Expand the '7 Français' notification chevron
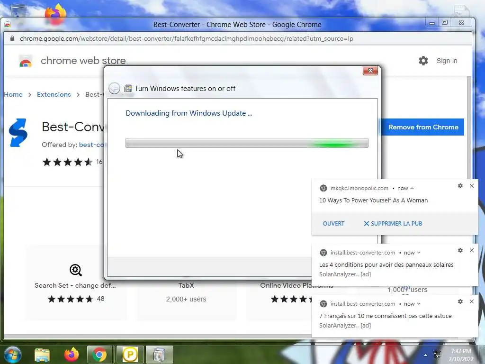The image size is (485, 364). click(x=419, y=304)
